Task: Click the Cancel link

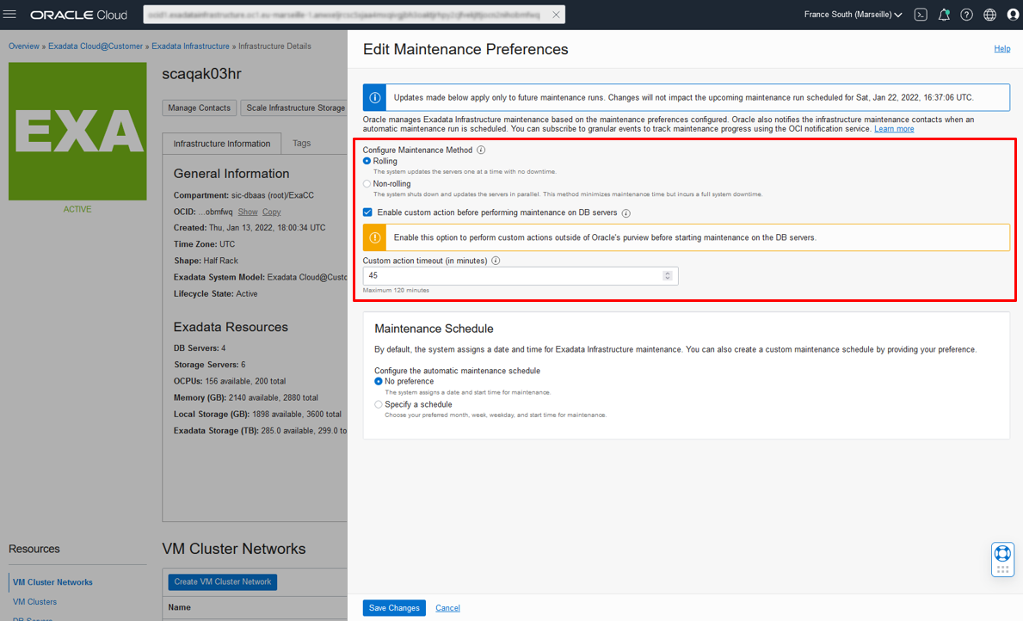Action: (x=447, y=608)
